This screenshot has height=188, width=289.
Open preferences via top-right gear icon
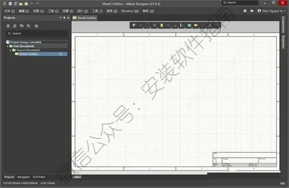click(x=245, y=11)
